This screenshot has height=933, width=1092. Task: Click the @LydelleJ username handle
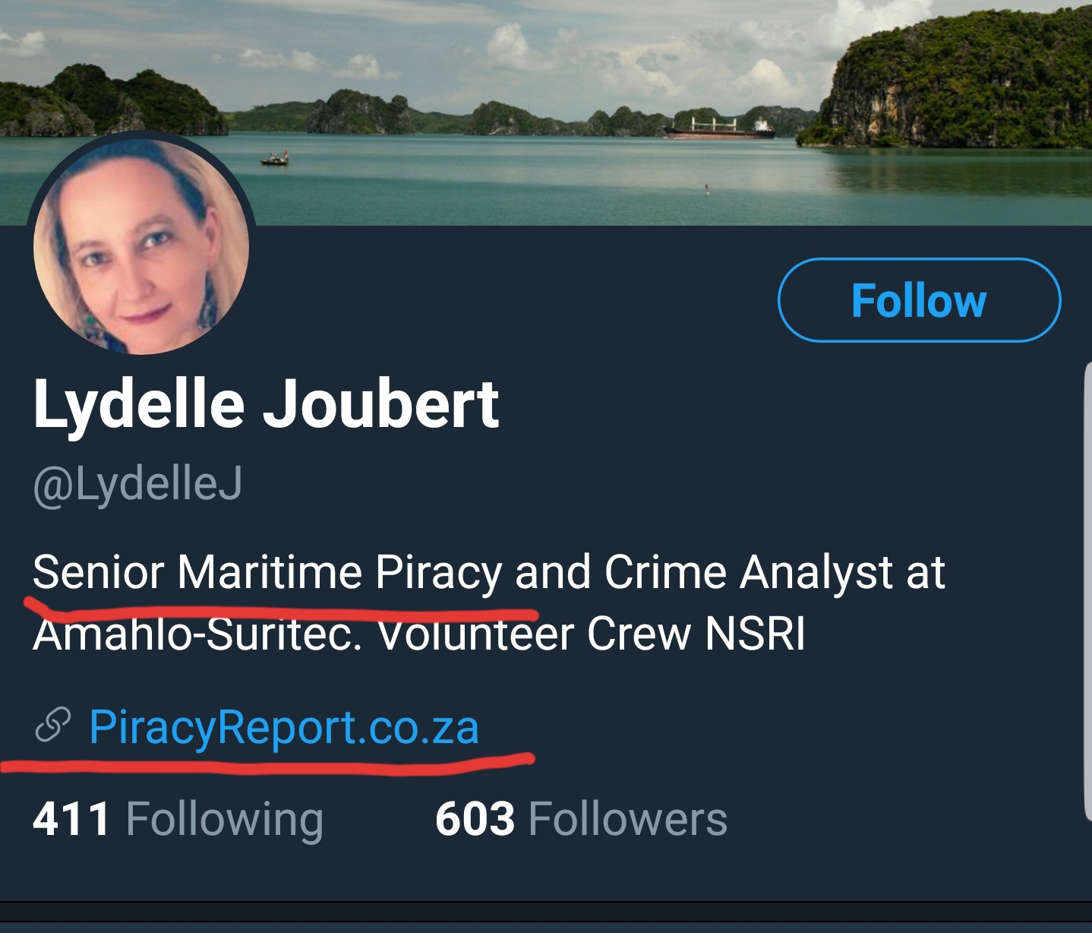(137, 483)
